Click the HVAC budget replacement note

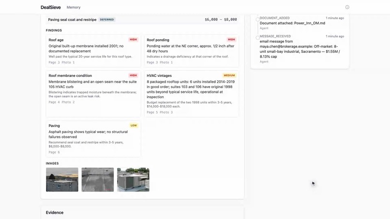pyautogui.click(x=189, y=104)
